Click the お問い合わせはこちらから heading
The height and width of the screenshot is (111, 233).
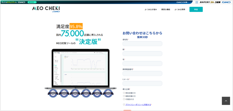(142, 33)
